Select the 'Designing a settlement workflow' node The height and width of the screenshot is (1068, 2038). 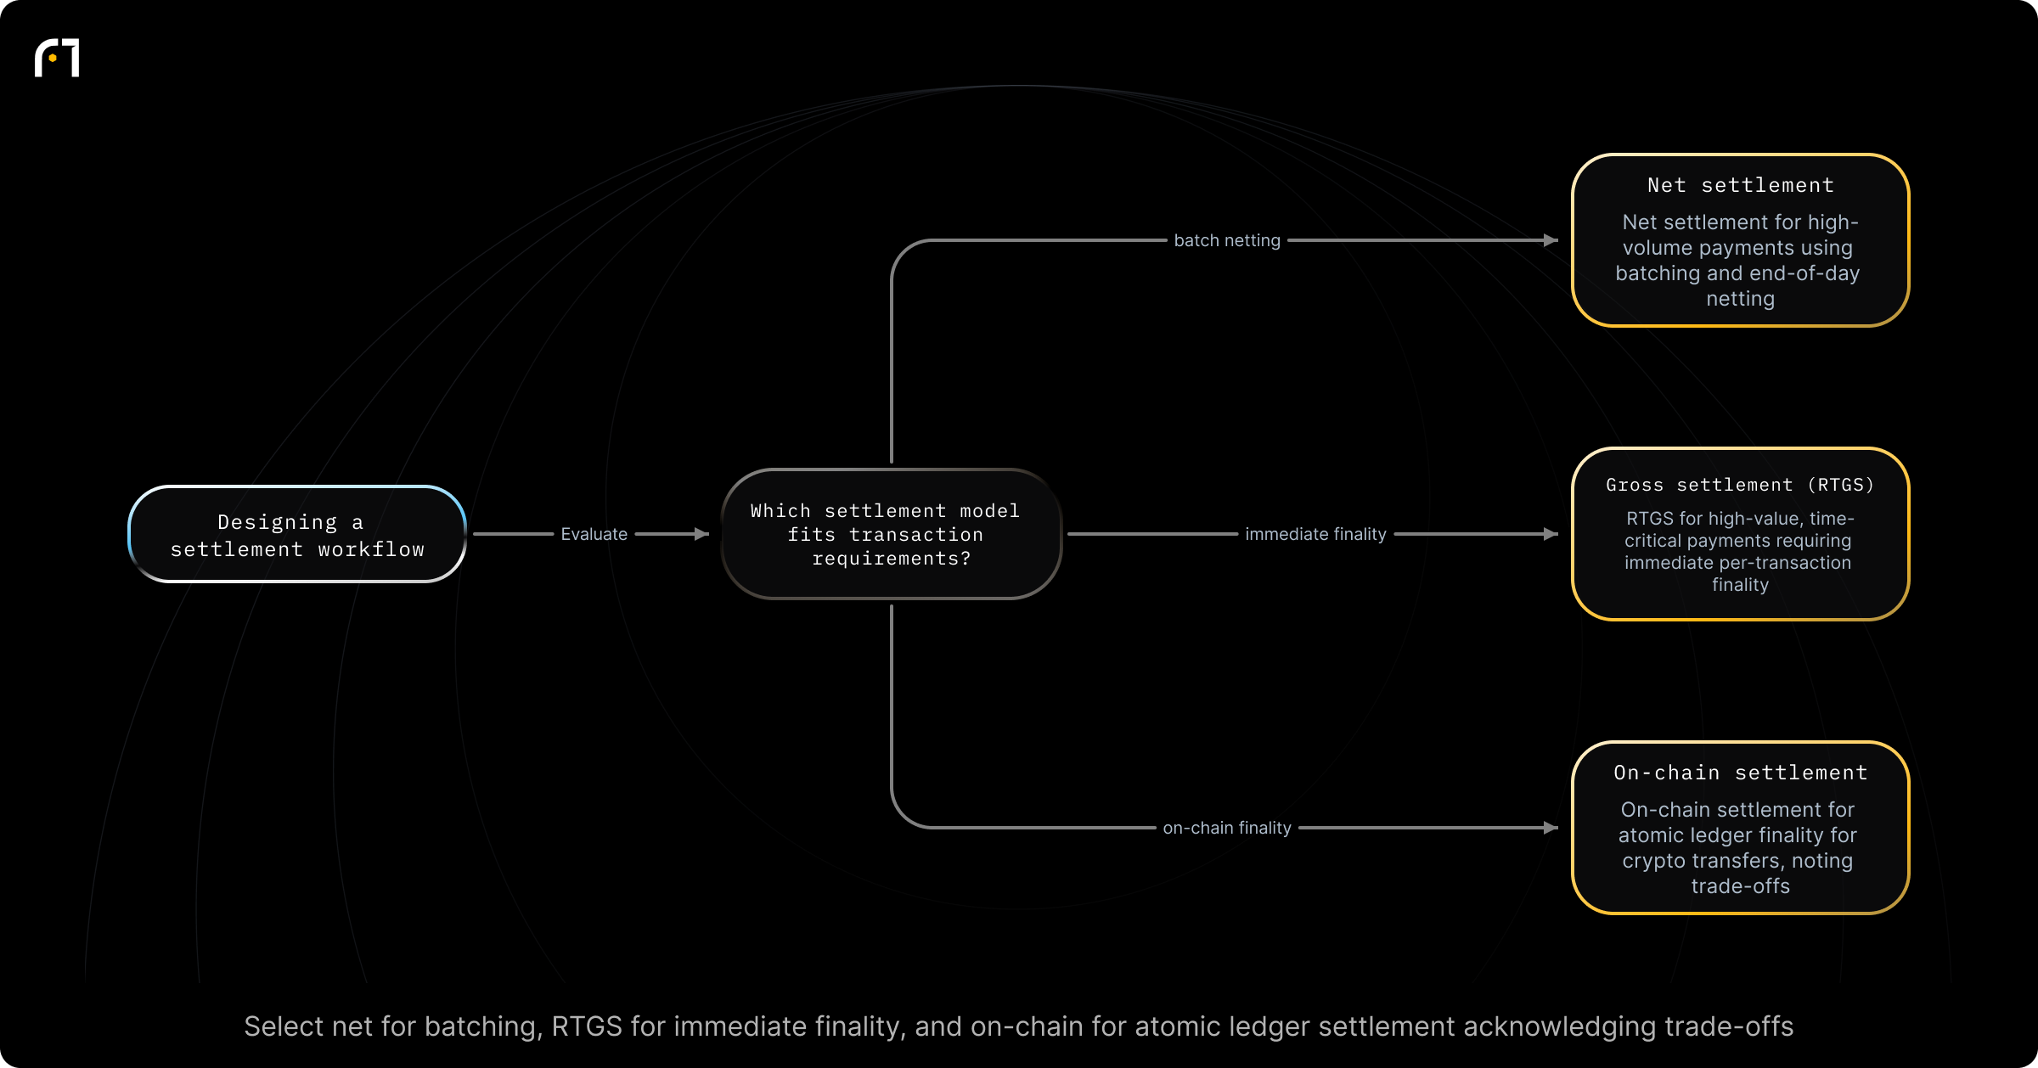[x=297, y=534]
